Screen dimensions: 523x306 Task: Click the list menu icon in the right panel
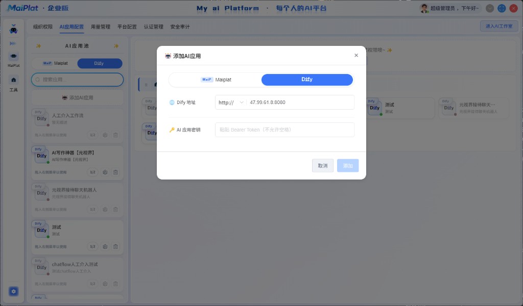tap(146, 85)
